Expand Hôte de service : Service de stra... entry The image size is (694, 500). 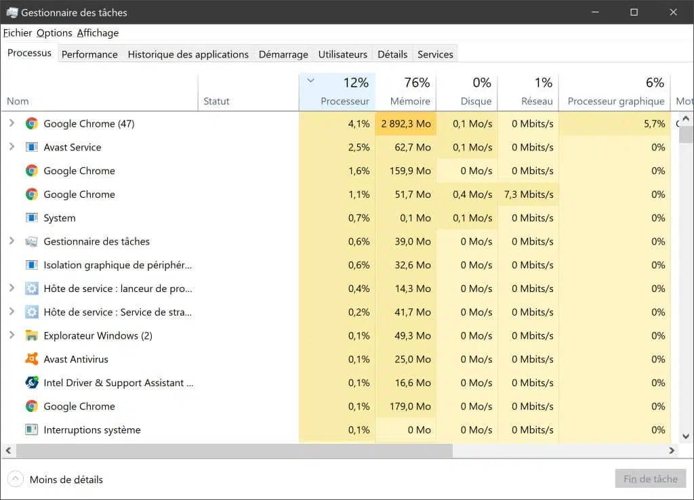[12, 312]
